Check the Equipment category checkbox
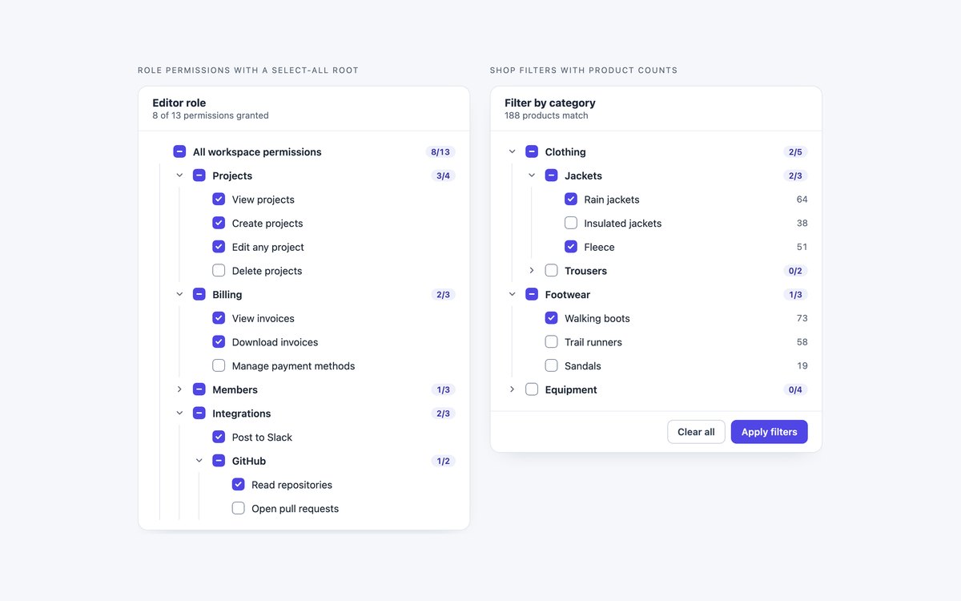The image size is (961, 601). pos(532,389)
